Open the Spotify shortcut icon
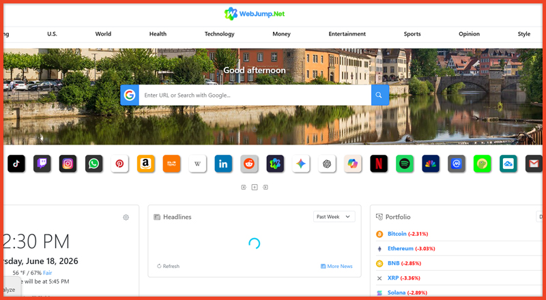The image size is (546, 300). [405, 164]
